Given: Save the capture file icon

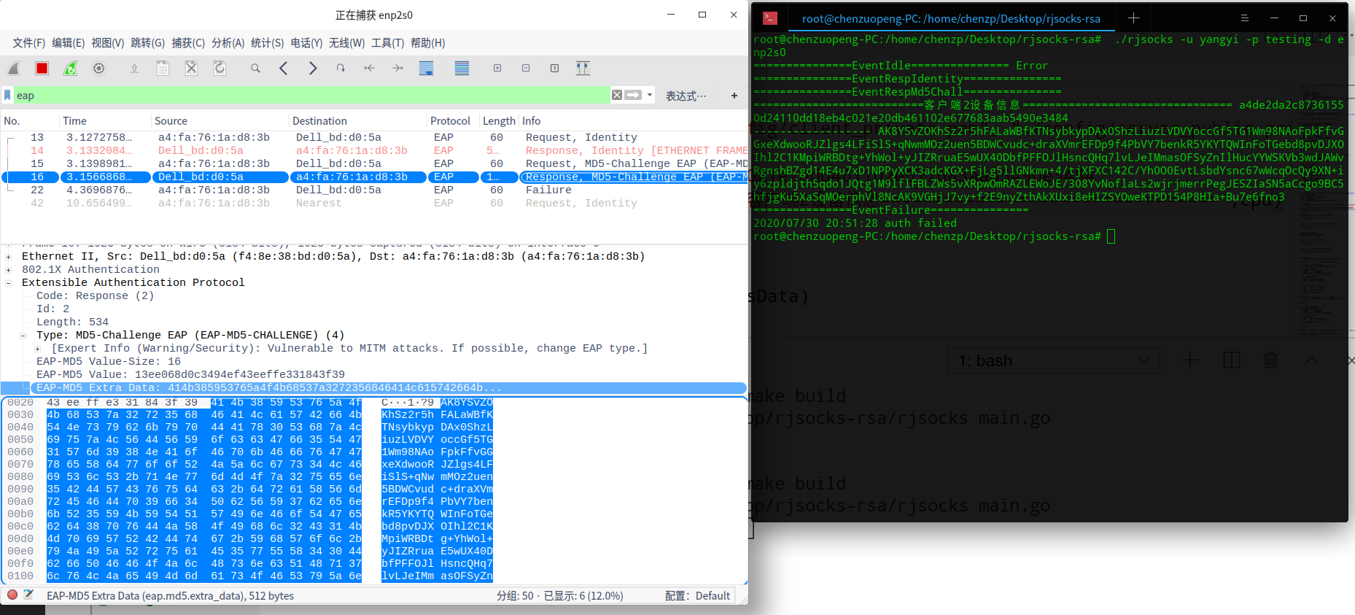Looking at the screenshot, I should (x=163, y=69).
